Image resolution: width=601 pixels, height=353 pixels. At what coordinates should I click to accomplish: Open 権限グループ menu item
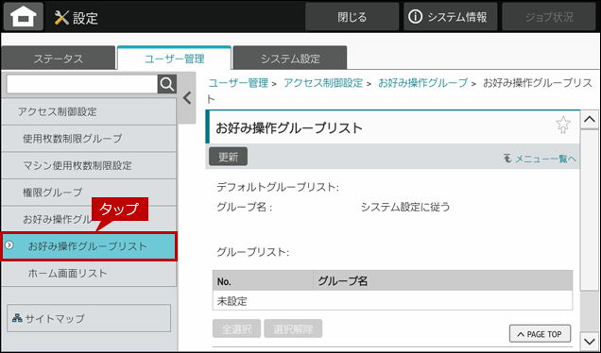tap(89, 193)
